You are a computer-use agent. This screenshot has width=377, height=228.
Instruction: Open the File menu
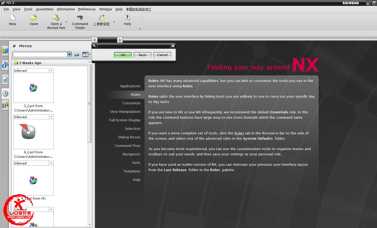(6, 9)
